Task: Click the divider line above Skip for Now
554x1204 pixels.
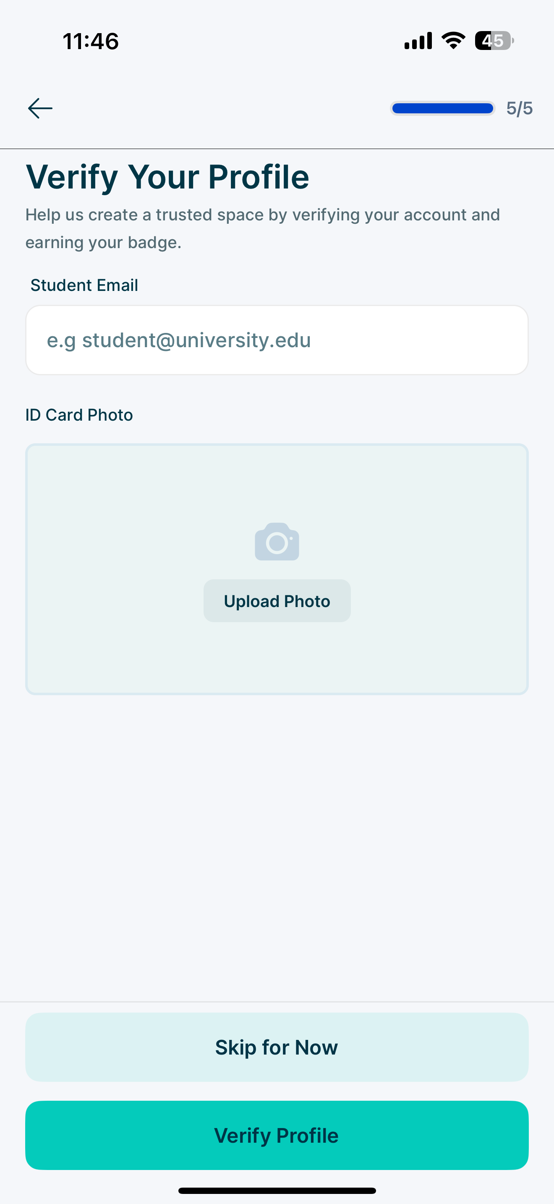Action: click(x=277, y=1002)
